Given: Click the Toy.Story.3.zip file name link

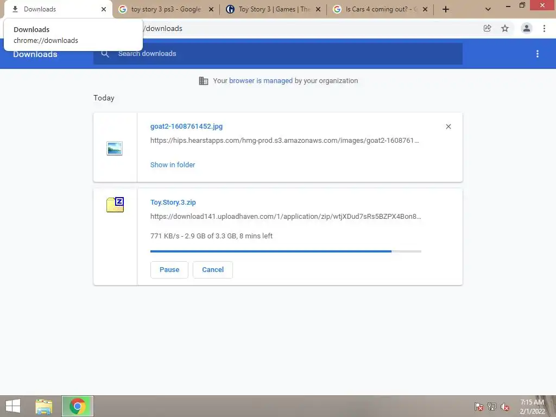Looking at the screenshot, I should click(173, 203).
